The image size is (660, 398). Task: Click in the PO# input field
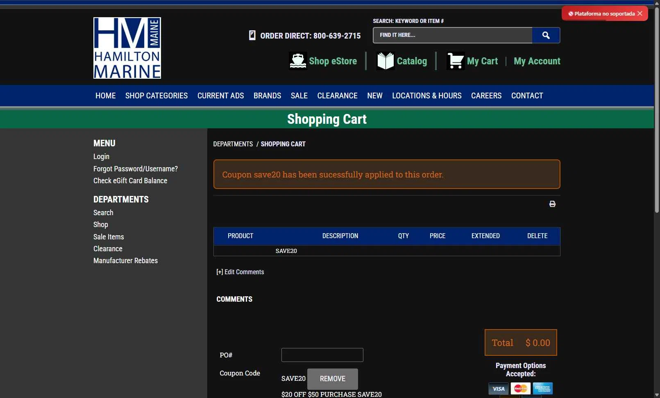(x=322, y=355)
